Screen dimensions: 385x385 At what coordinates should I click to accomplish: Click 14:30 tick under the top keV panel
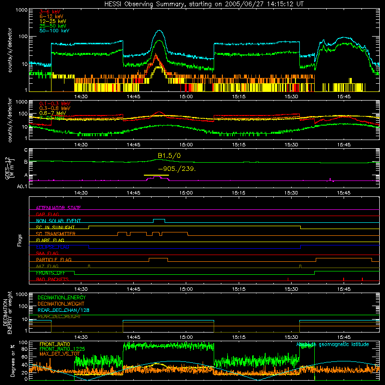(x=81, y=97)
